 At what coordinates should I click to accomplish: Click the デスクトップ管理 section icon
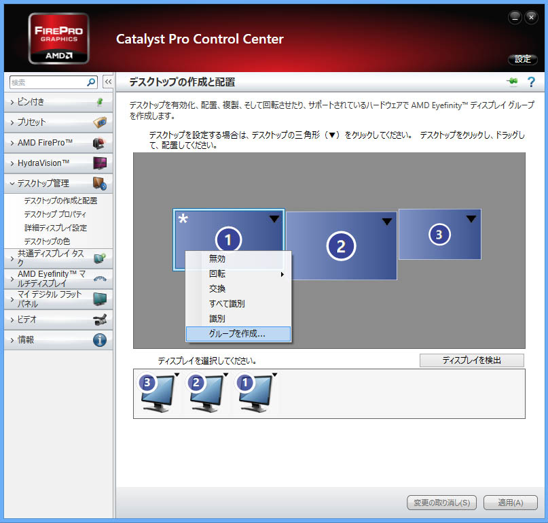(x=100, y=184)
